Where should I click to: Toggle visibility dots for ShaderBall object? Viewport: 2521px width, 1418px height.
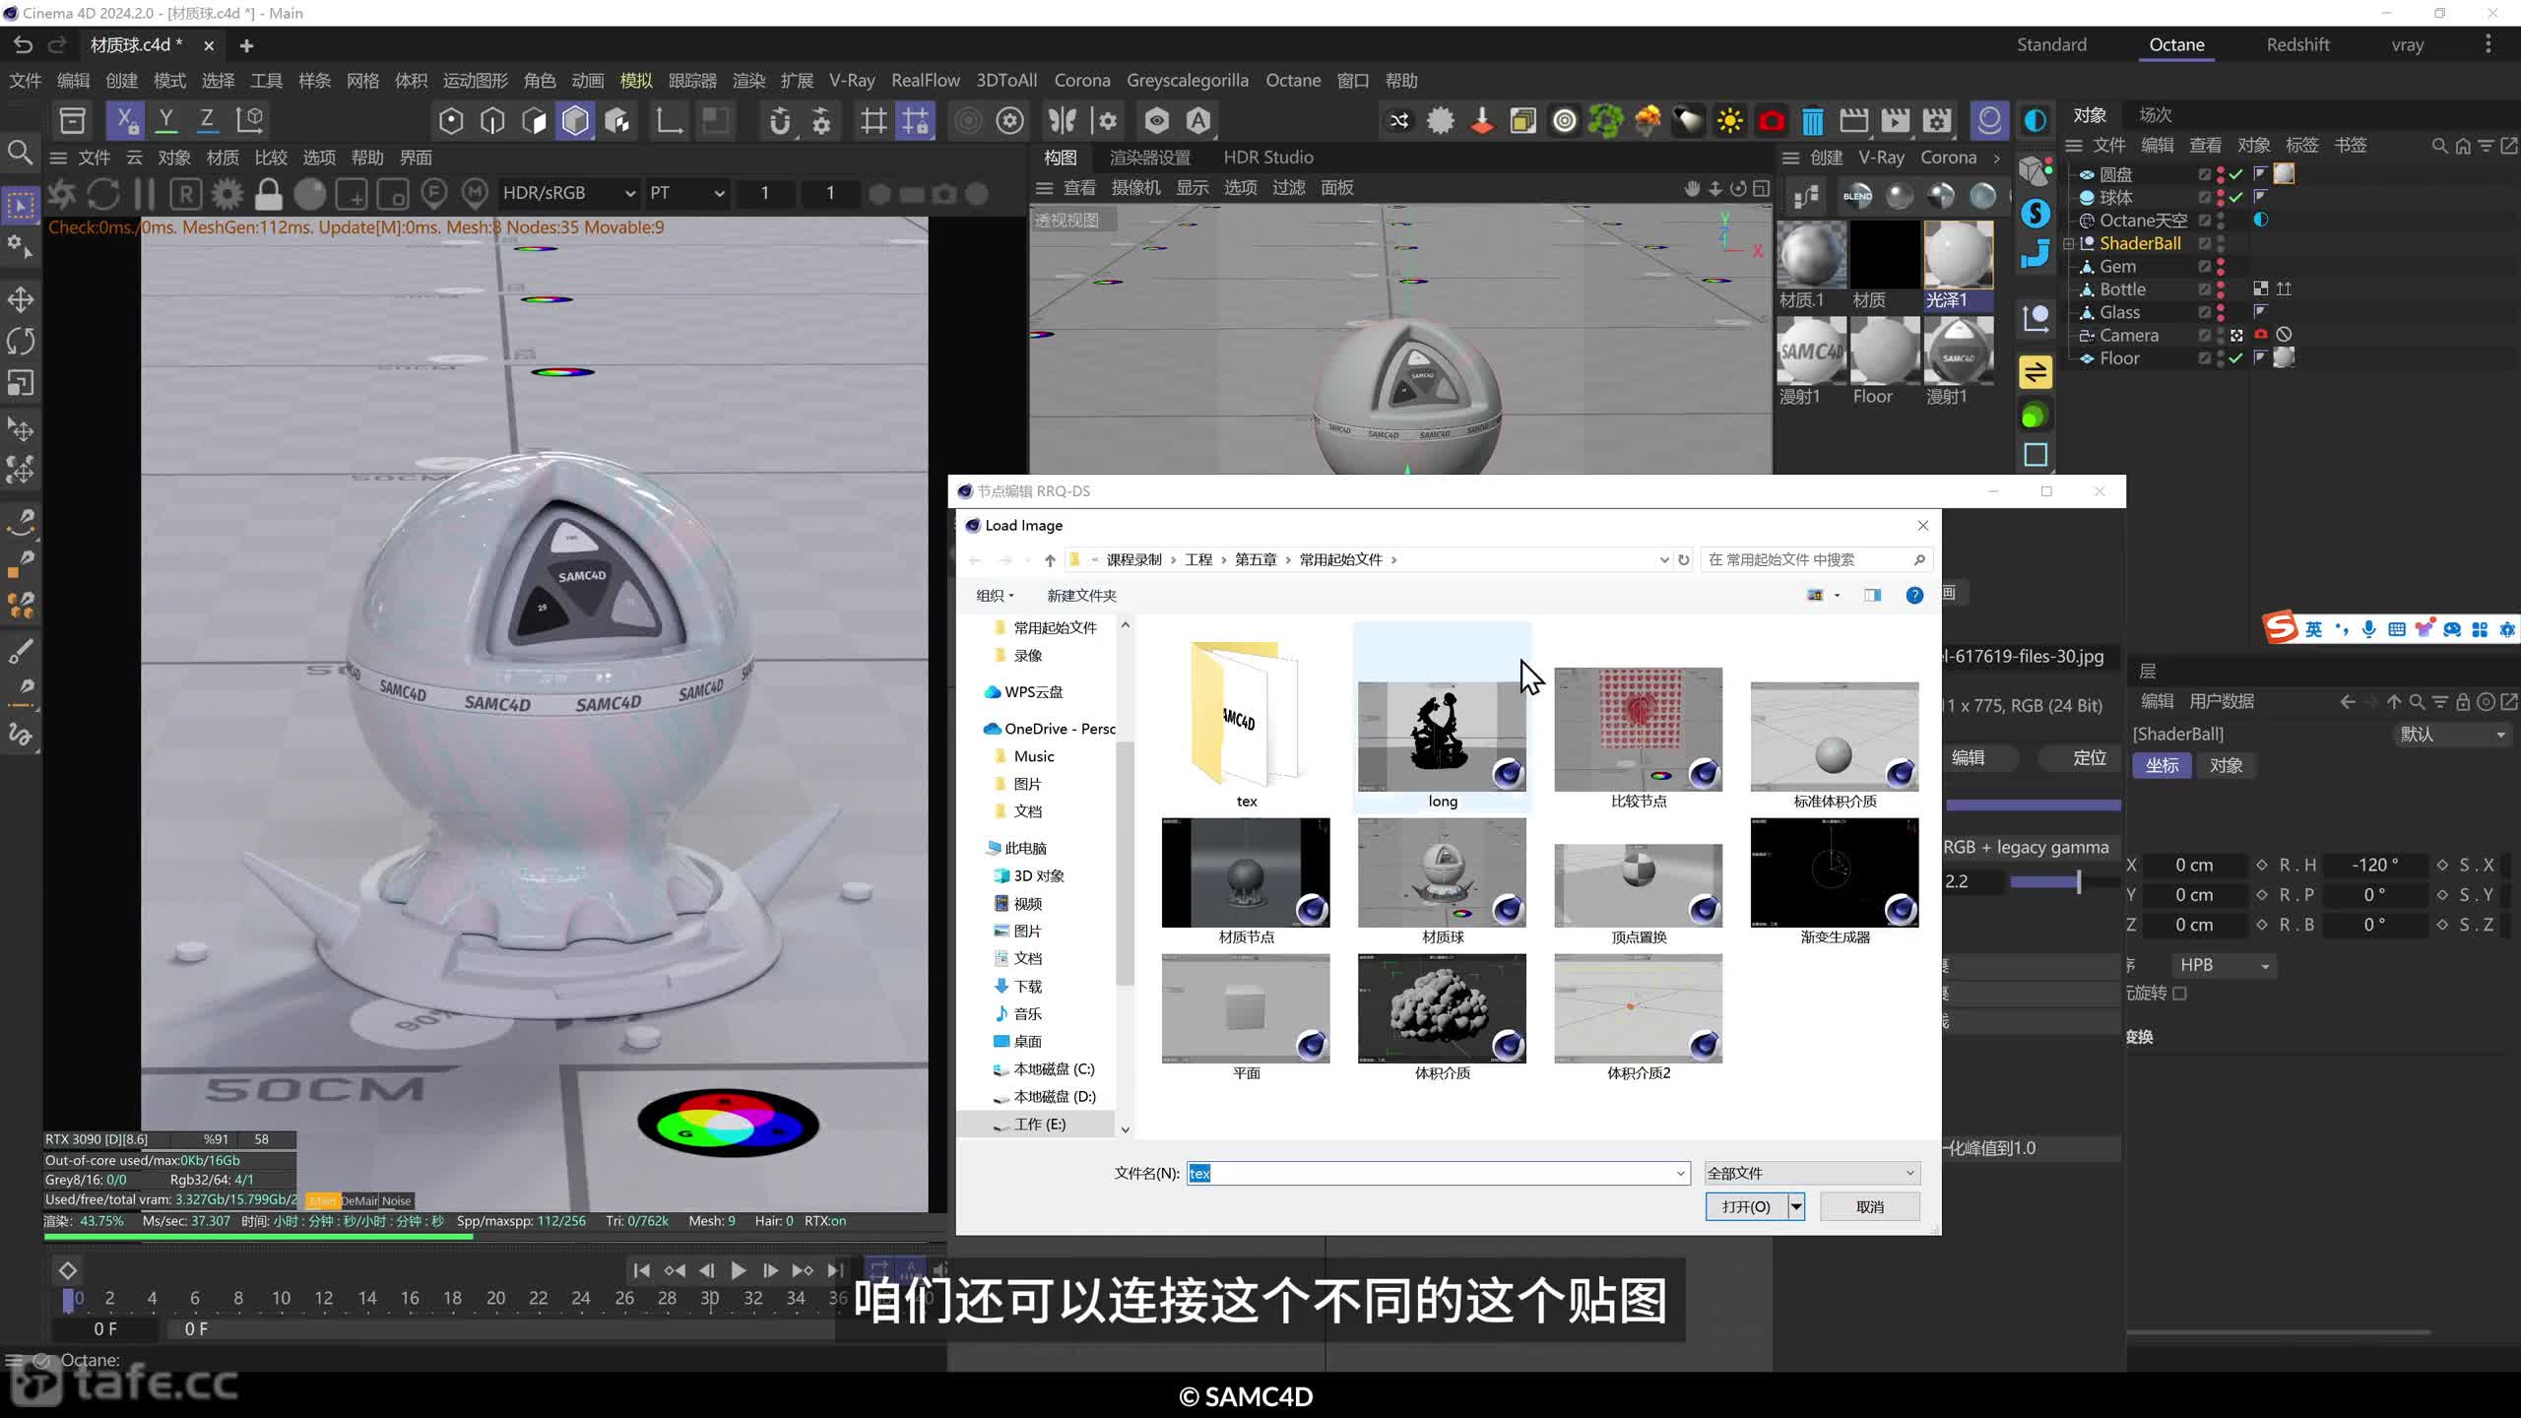point(2220,243)
